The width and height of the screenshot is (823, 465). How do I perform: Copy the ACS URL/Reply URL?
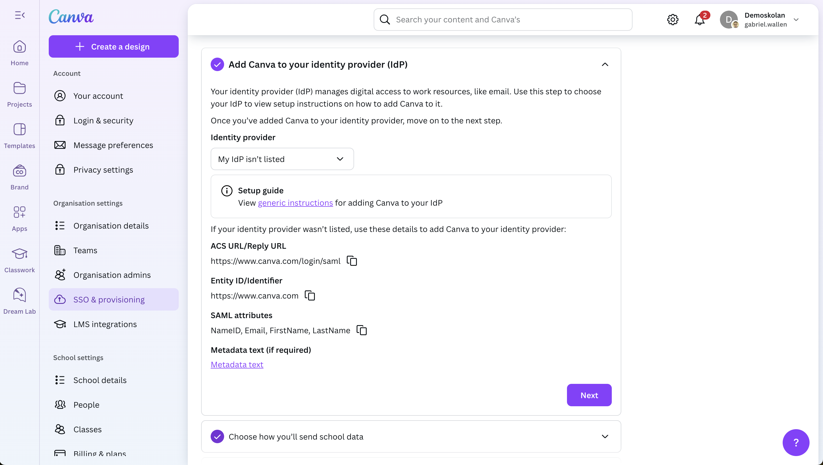(352, 261)
